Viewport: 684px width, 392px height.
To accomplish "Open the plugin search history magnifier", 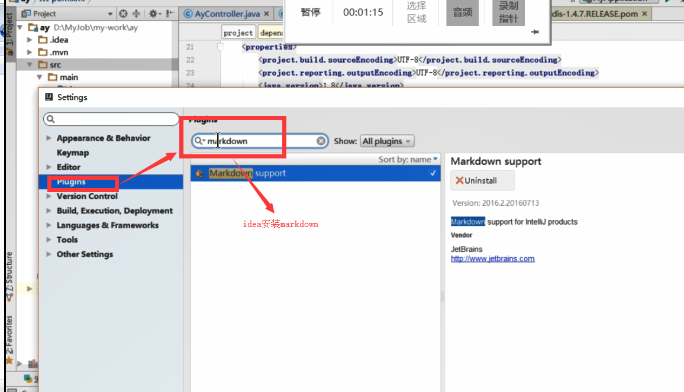I will [x=200, y=141].
